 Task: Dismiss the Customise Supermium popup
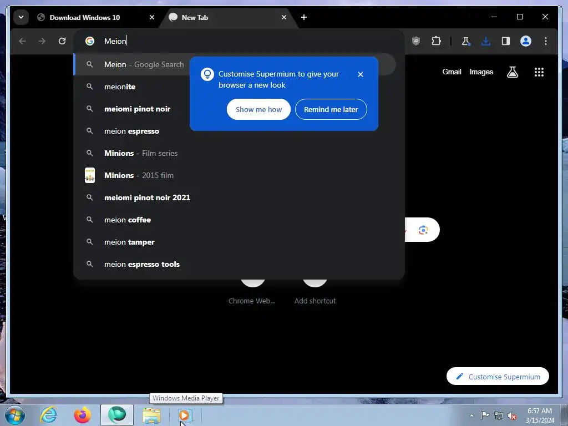[361, 74]
